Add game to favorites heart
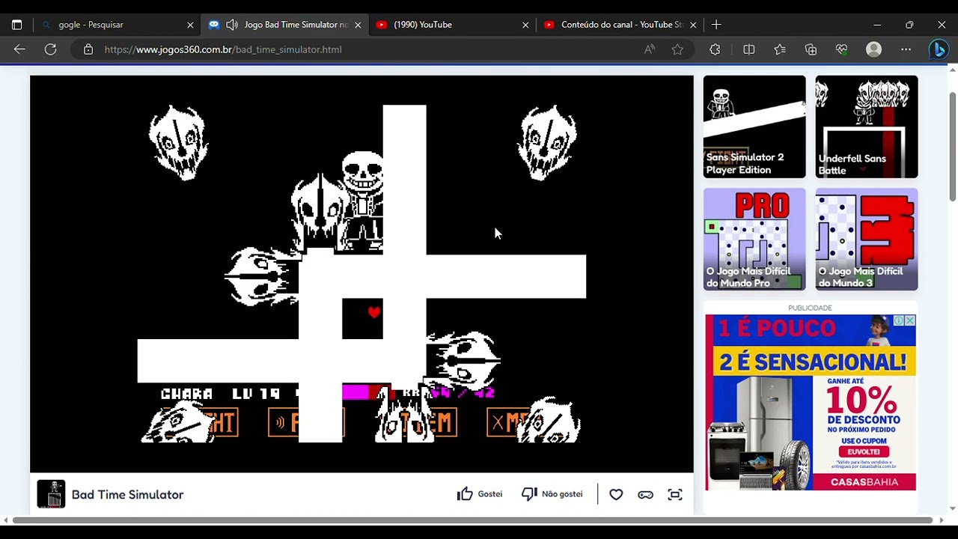958x539 pixels. coord(616,495)
